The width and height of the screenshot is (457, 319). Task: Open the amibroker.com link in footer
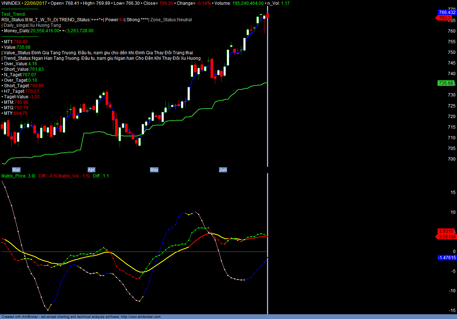[140, 317]
